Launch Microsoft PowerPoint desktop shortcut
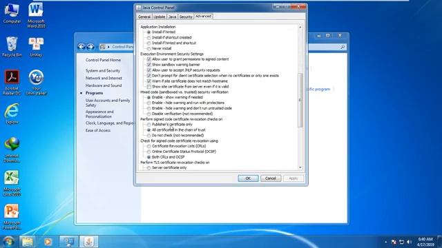 12,217
